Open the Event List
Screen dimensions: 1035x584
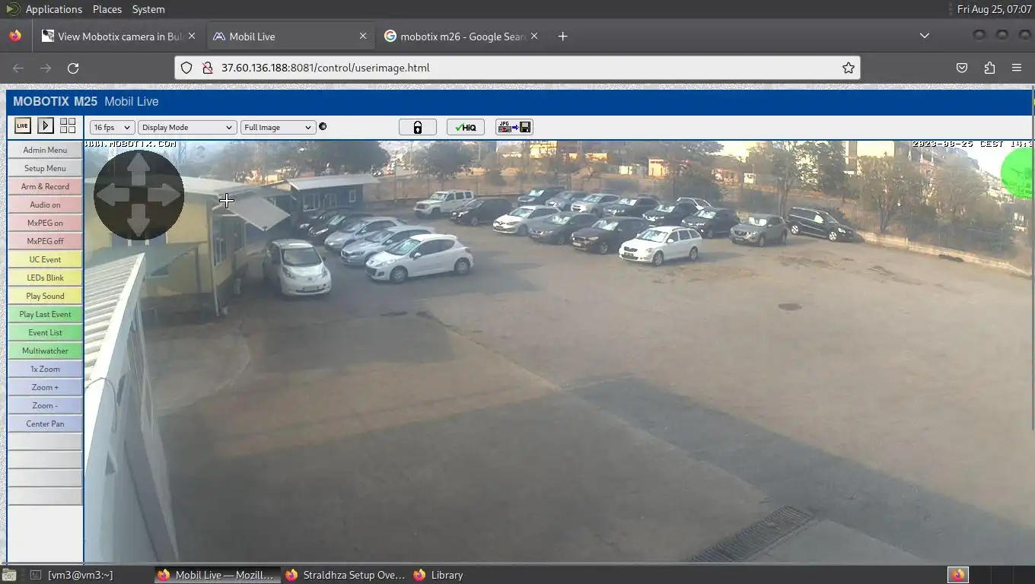(45, 332)
